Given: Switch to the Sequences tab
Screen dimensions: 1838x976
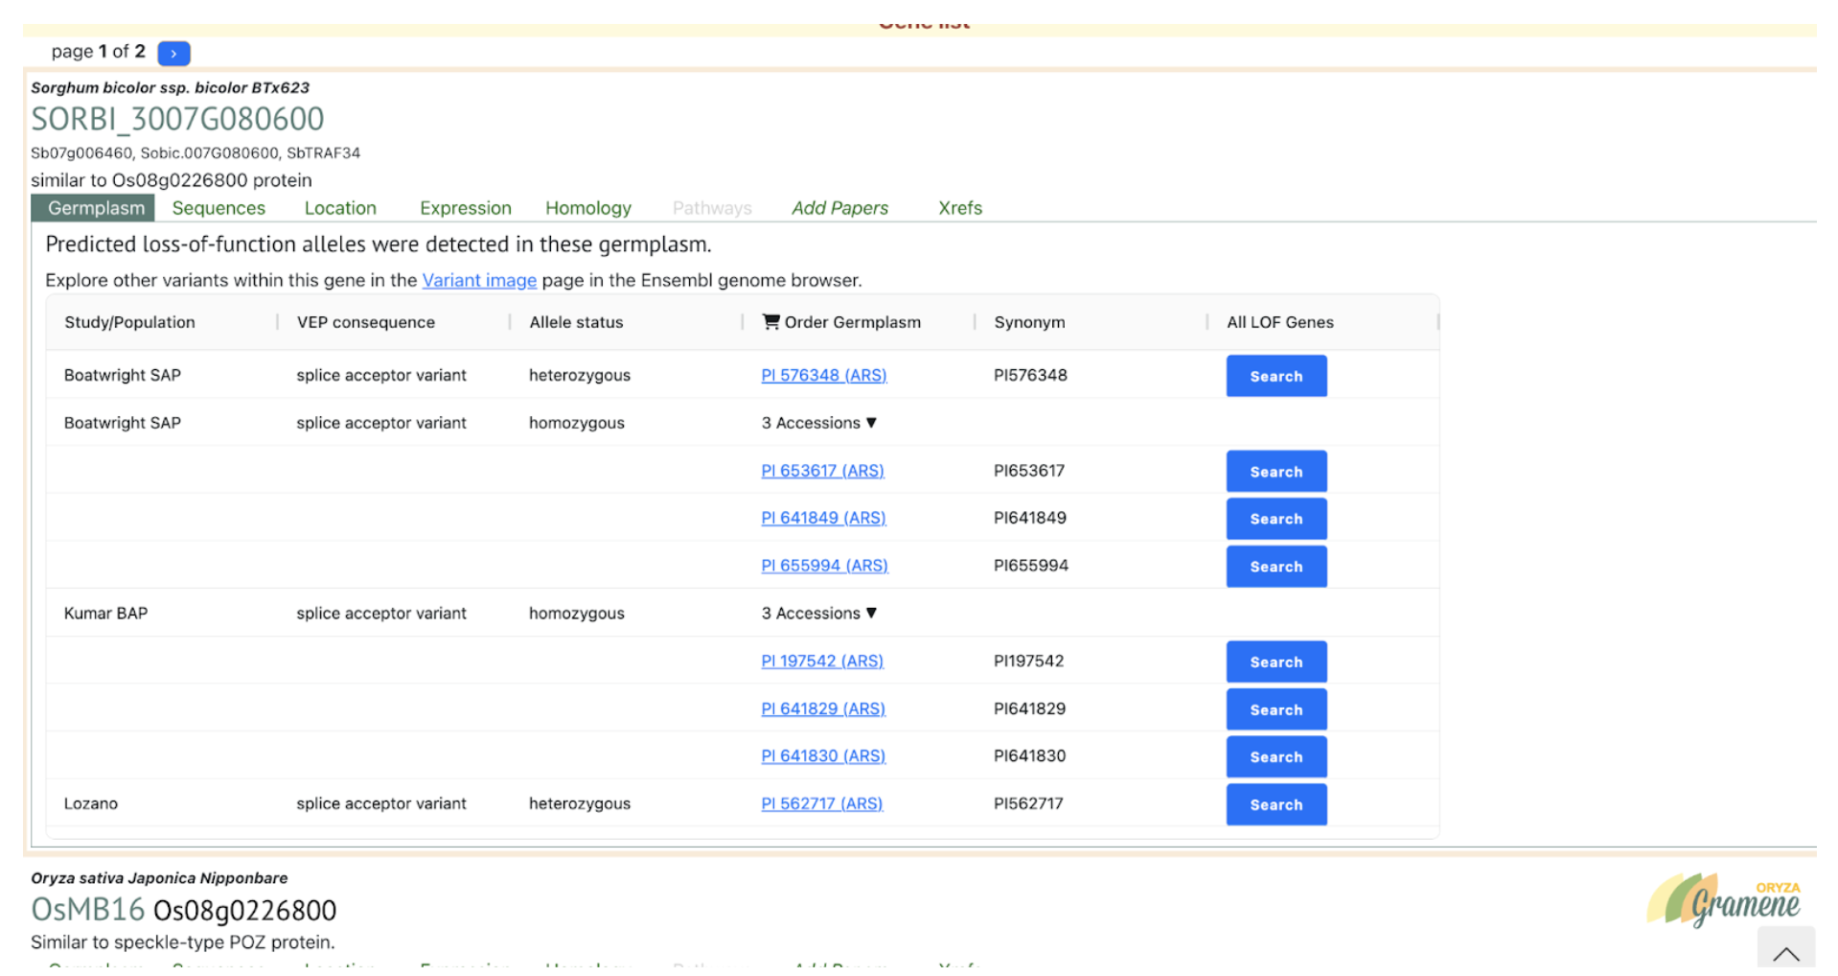Looking at the screenshot, I should pyautogui.click(x=218, y=208).
